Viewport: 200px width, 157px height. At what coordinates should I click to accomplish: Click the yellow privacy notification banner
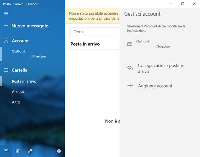[x=92, y=16]
